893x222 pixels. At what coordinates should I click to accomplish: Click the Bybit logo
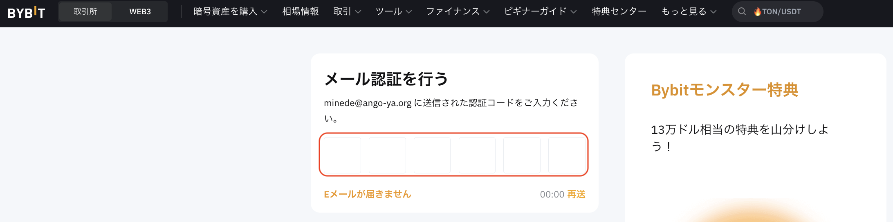click(x=27, y=12)
